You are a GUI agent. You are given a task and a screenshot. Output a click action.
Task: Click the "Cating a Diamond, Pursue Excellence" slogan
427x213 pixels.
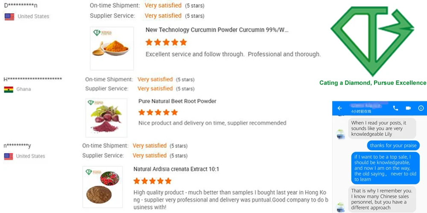point(373,83)
